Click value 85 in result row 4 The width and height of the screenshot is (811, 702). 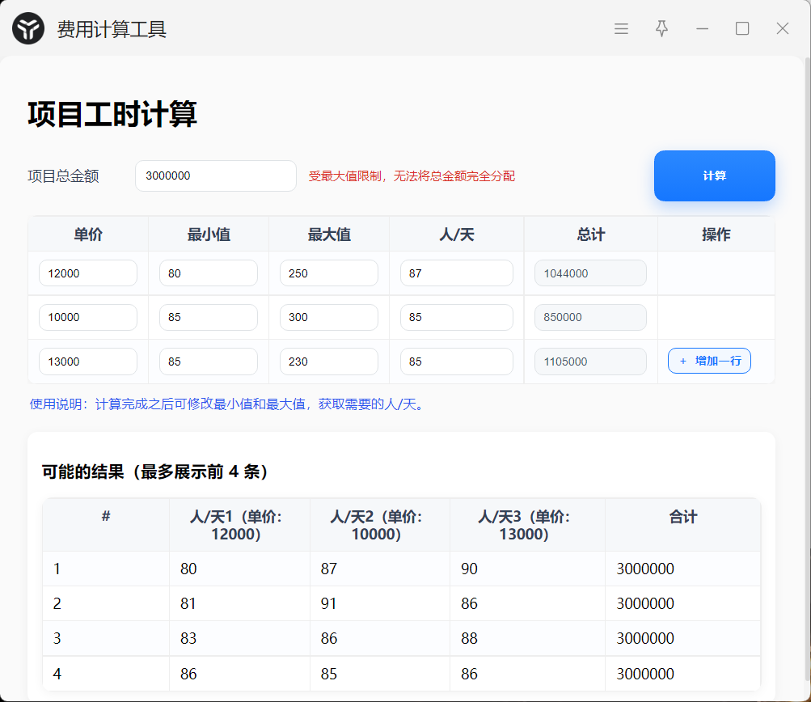point(329,674)
